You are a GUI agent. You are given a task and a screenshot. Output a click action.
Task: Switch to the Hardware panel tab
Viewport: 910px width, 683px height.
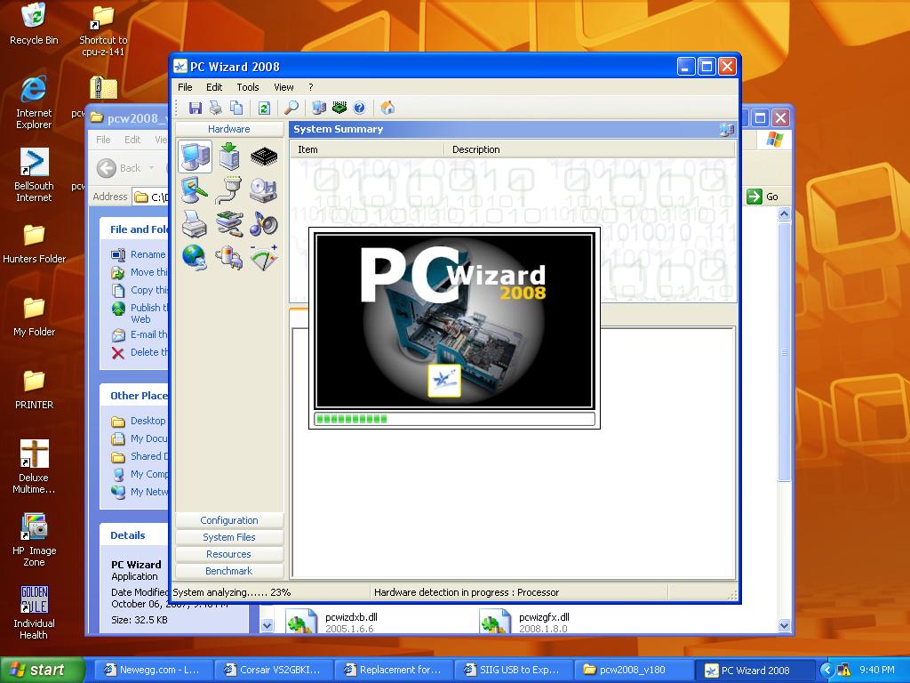point(229,129)
